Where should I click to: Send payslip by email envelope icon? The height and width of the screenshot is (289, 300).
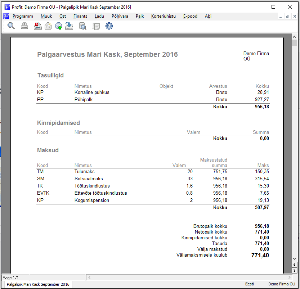coord(48,26)
